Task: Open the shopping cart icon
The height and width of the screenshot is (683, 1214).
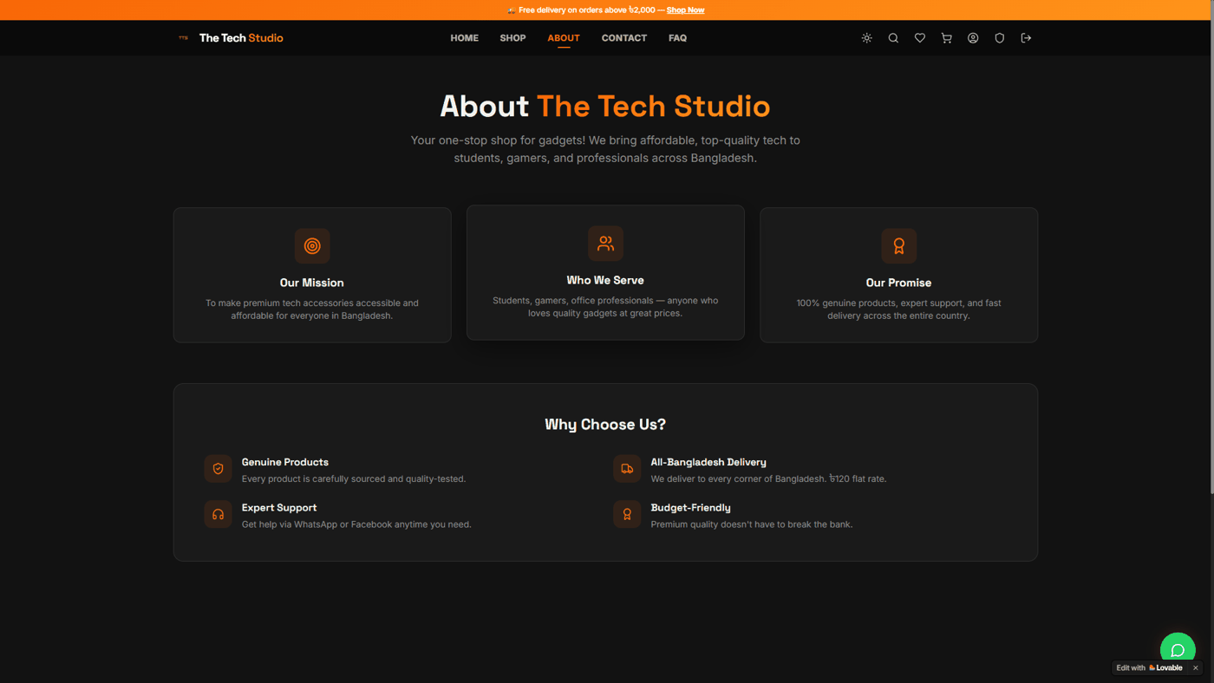Action: click(x=946, y=38)
